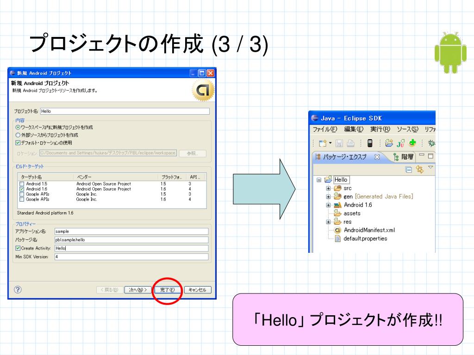474x355 pixels.
Task: Click the application name field with sample
Action: point(131,231)
